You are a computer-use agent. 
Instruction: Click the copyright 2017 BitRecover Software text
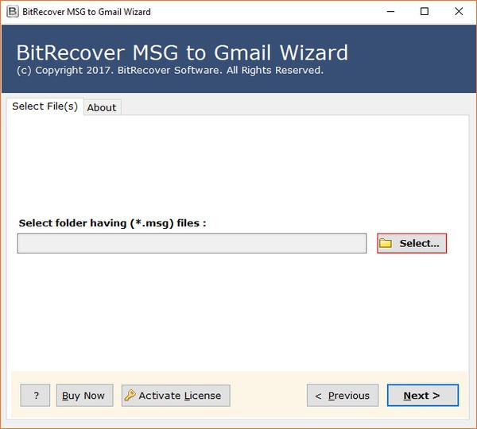[x=170, y=70]
